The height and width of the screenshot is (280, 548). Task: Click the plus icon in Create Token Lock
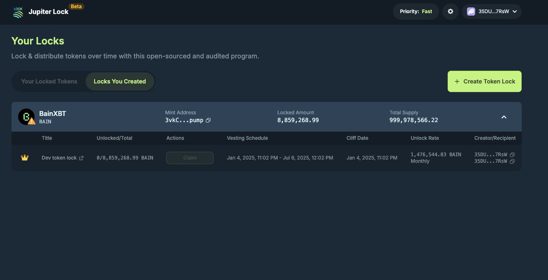[457, 82]
